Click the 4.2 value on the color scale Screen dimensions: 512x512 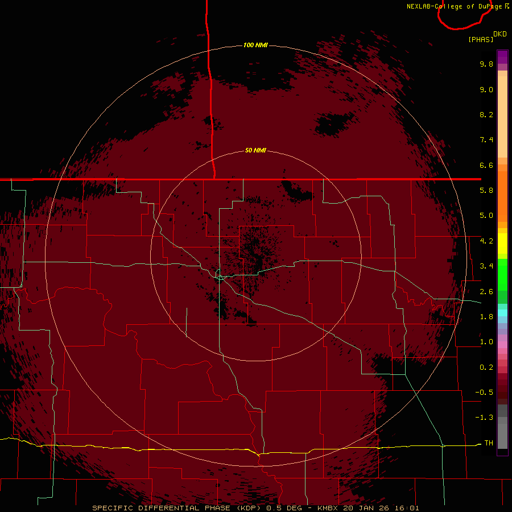486,241
